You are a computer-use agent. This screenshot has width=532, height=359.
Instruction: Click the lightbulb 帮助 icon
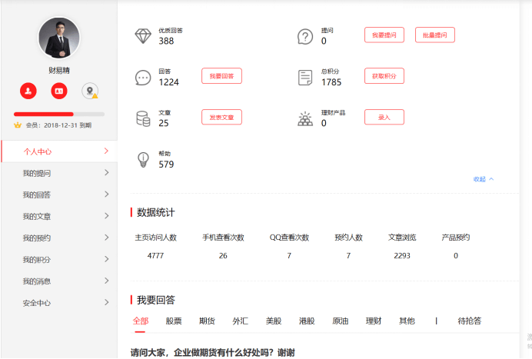pyautogui.click(x=143, y=159)
